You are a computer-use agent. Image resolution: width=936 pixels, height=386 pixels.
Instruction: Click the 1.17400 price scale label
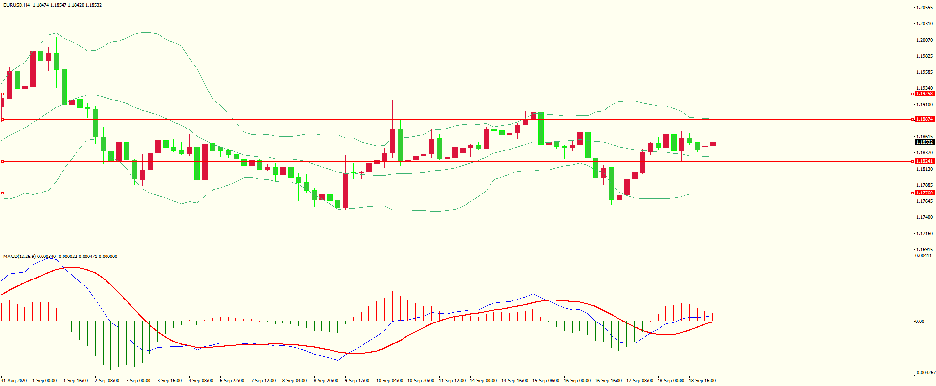(x=925, y=217)
